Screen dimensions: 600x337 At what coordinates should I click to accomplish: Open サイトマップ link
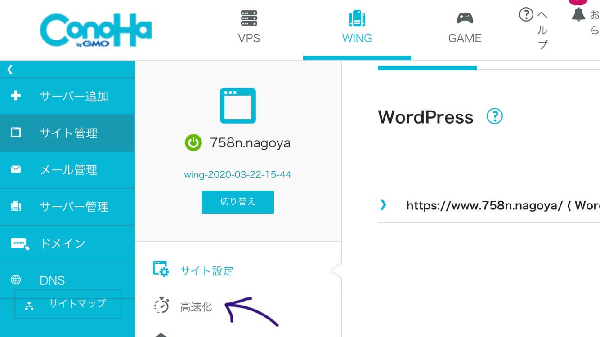point(68,304)
